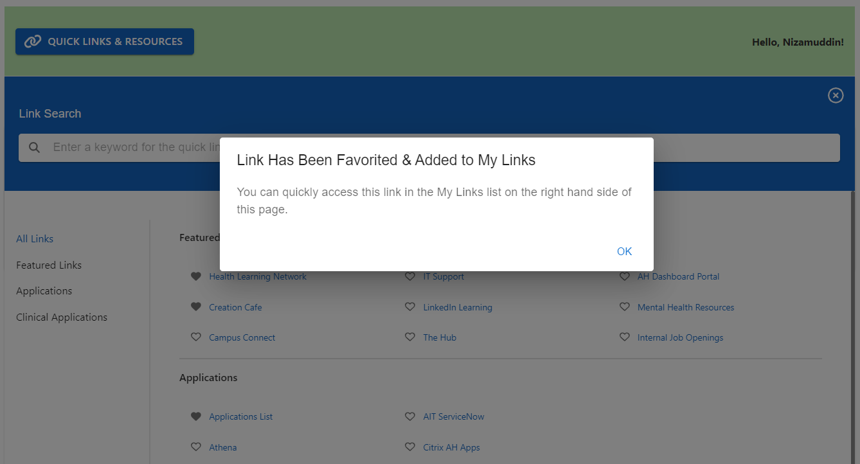
Task: Favorite Internal Job Openings heart
Action: tap(625, 337)
